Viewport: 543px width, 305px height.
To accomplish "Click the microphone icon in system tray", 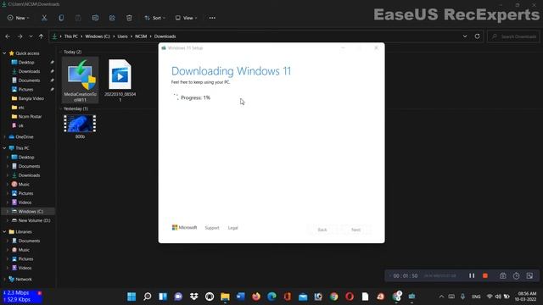I will [x=462, y=297].
